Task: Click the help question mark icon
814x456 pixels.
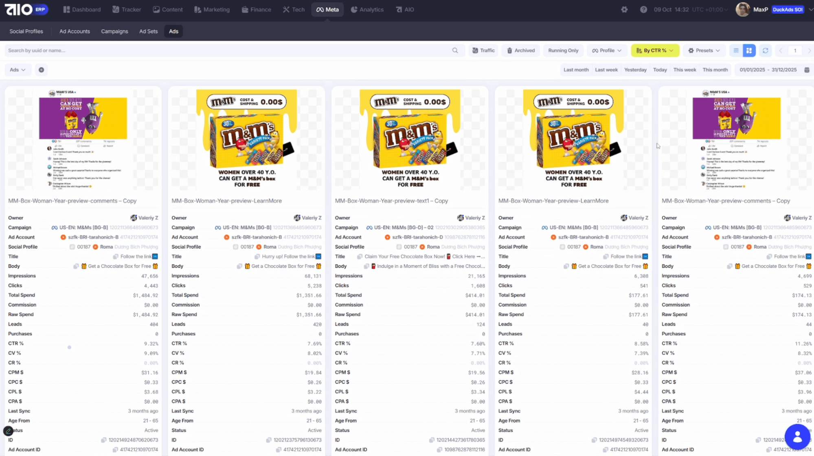Action: pos(643,9)
